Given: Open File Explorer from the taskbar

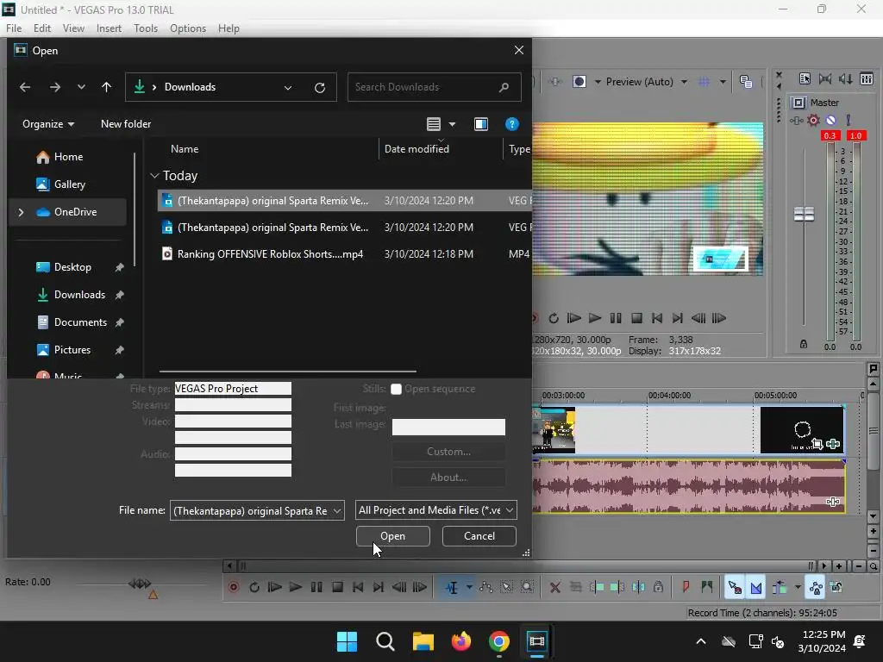Looking at the screenshot, I should [423, 641].
